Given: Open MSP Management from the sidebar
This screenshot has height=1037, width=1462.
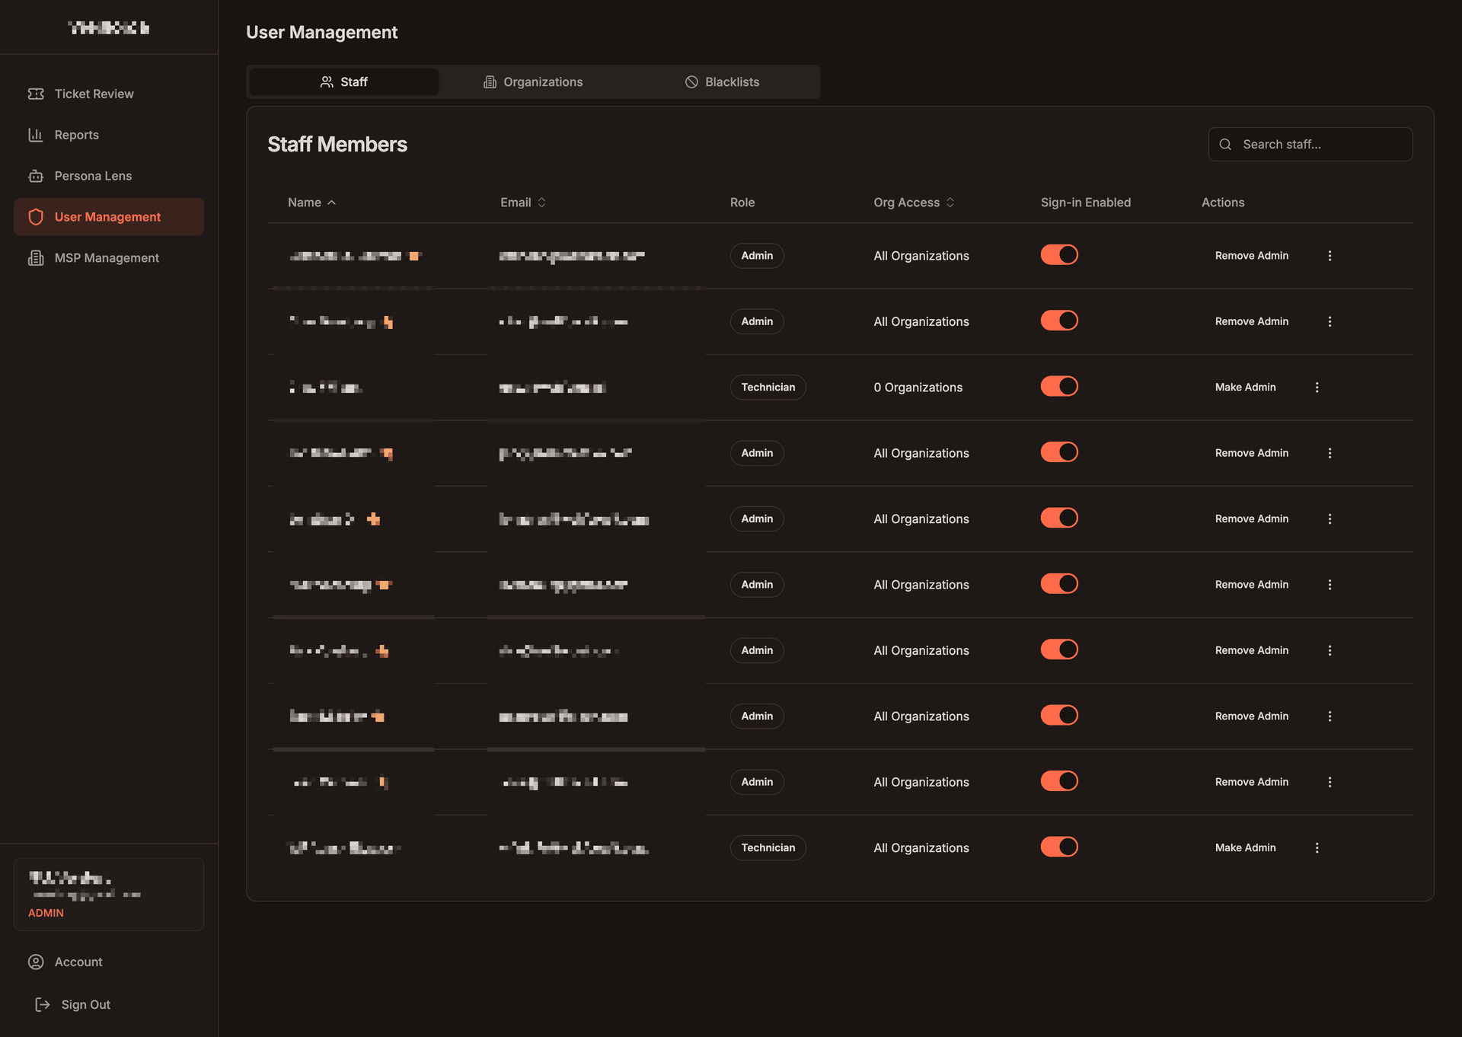Looking at the screenshot, I should pyautogui.click(x=107, y=257).
